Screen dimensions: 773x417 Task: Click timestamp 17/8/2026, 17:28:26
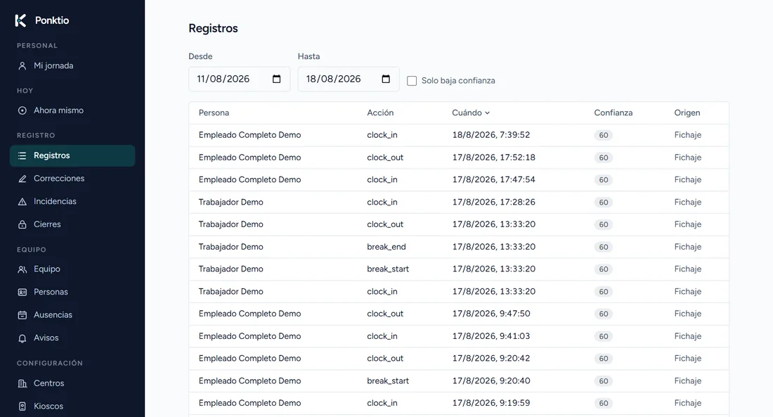tap(493, 203)
